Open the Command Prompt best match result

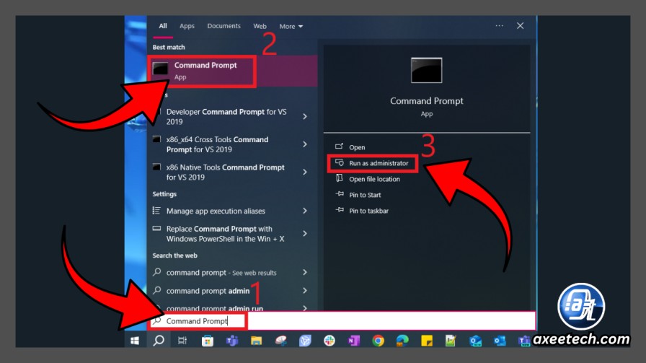coord(232,71)
